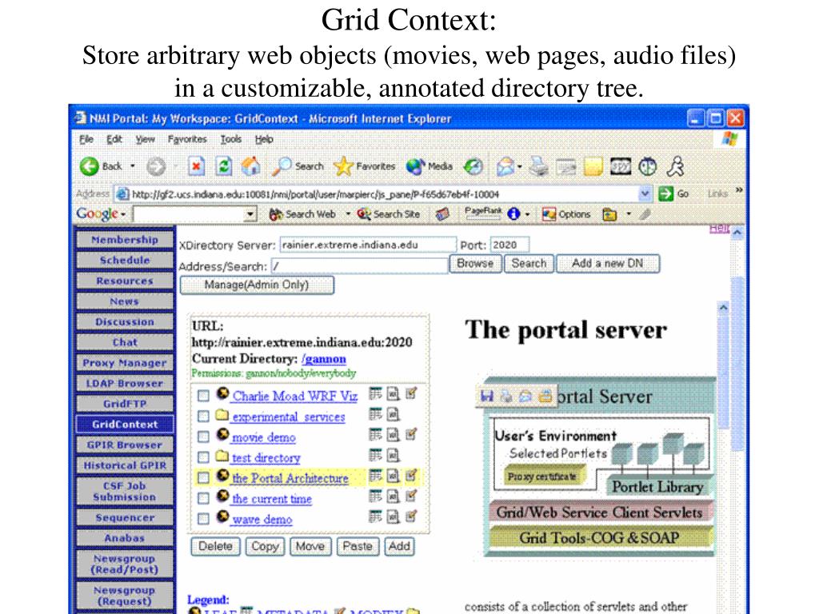Open the File menu
The image size is (819, 614).
pos(86,139)
